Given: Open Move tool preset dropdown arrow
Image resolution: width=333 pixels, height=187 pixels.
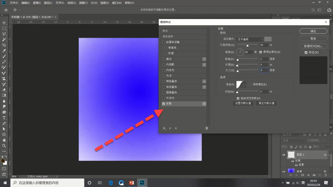Looking at the screenshot, I should (20, 10).
